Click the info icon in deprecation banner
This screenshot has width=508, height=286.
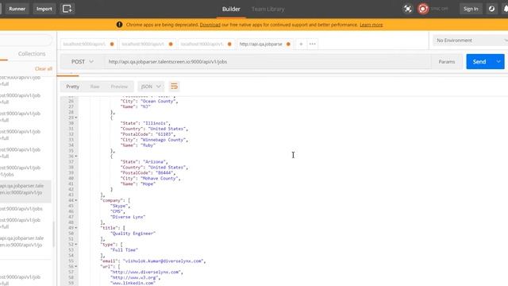click(x=119, y=25)
